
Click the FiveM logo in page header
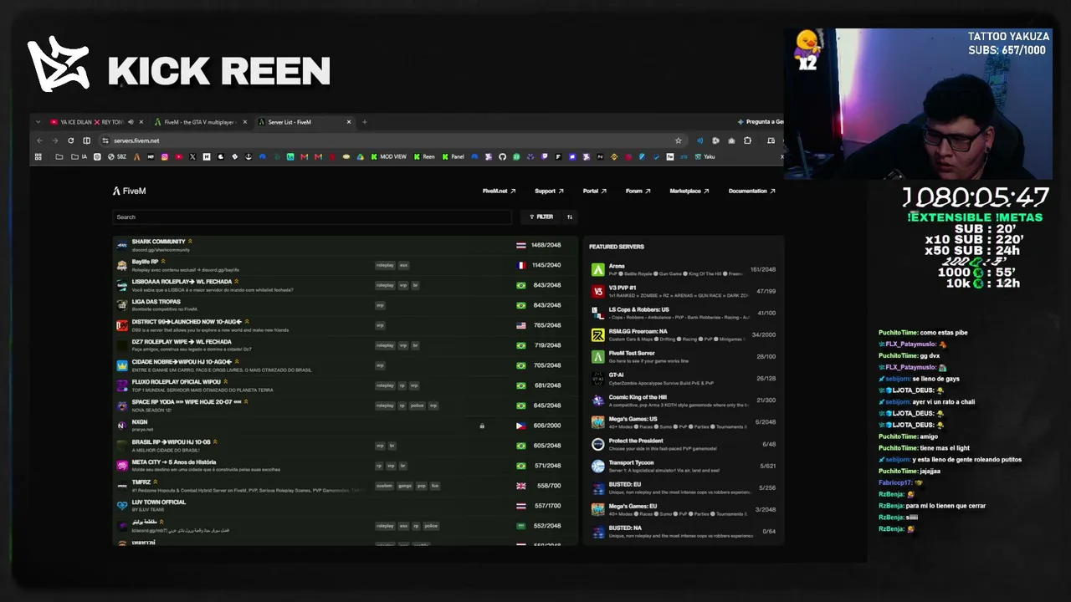(130, 191)
